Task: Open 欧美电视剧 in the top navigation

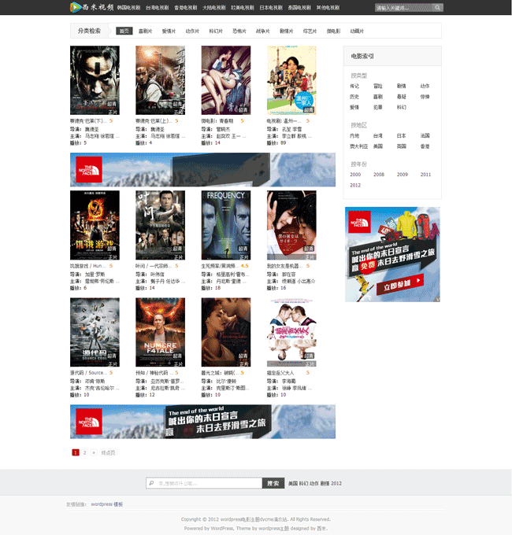Action: 242,8
